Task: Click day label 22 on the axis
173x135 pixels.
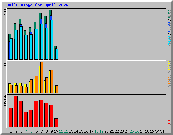Action: (117, 131)
